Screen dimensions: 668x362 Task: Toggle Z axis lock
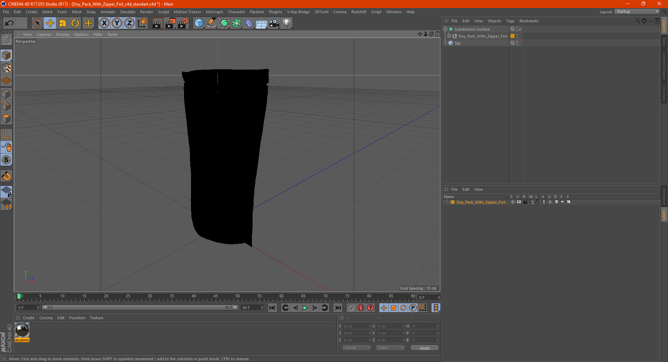point(129,23)
